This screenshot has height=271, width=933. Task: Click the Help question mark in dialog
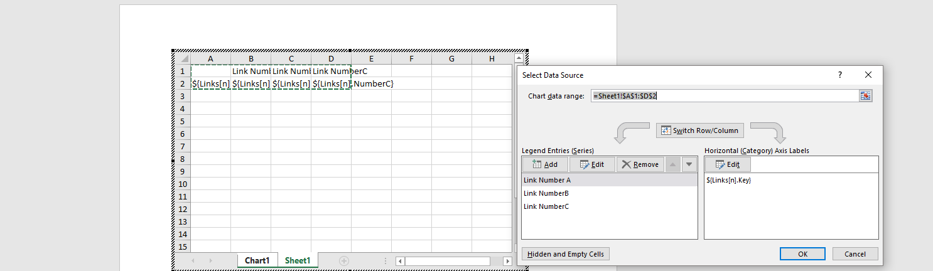tap(840, 75)
